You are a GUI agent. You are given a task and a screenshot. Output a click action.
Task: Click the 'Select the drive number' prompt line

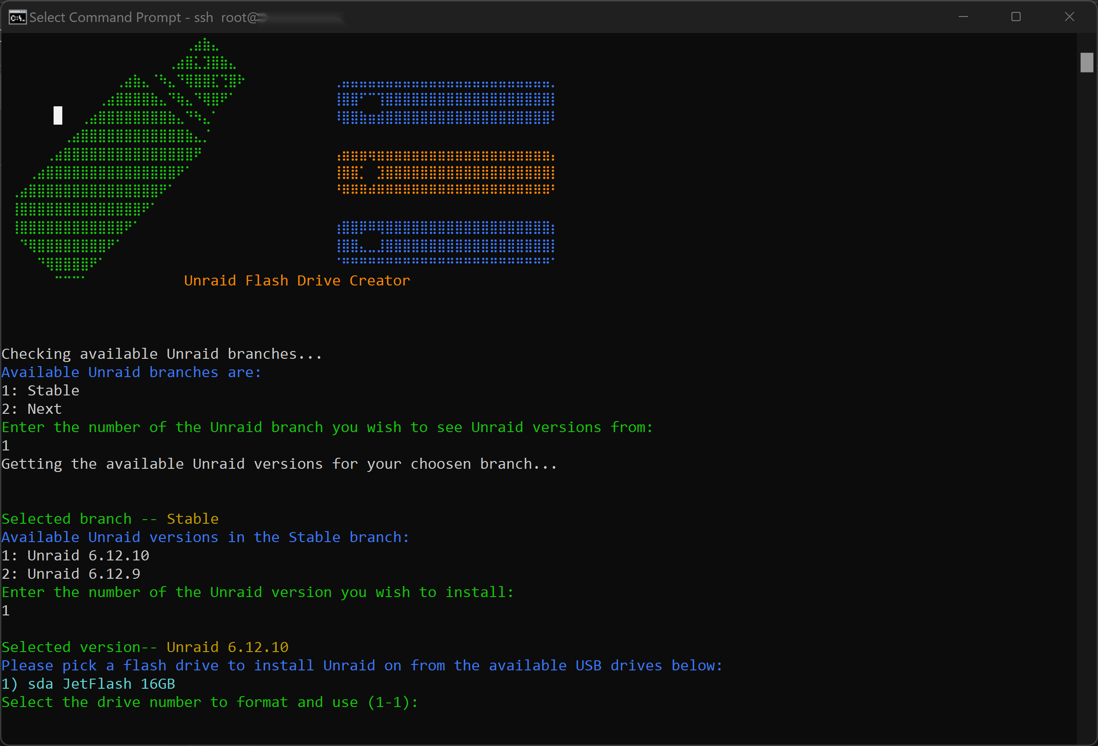click(210, 702)
